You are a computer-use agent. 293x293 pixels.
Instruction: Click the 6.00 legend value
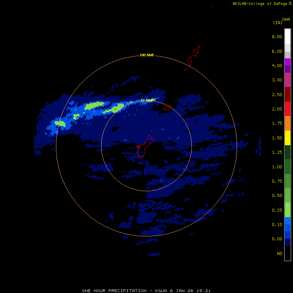pyautogui.click(x=277, y=51)
